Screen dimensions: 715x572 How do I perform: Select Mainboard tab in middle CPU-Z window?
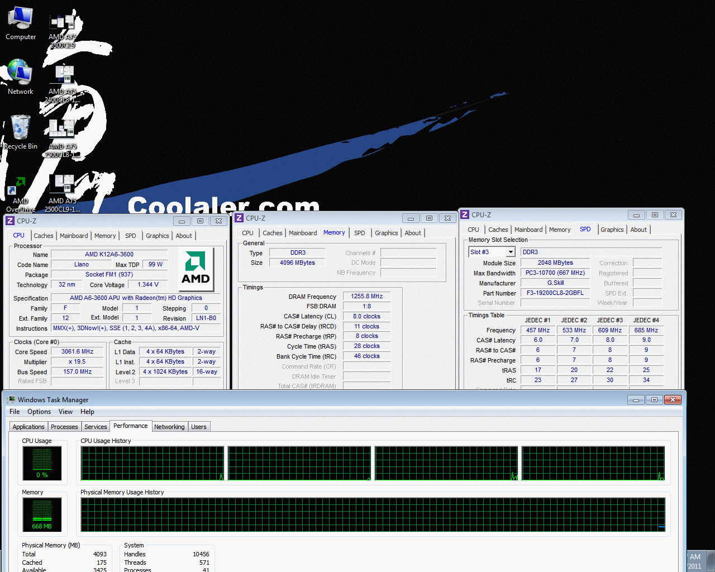tap(303, 233)
